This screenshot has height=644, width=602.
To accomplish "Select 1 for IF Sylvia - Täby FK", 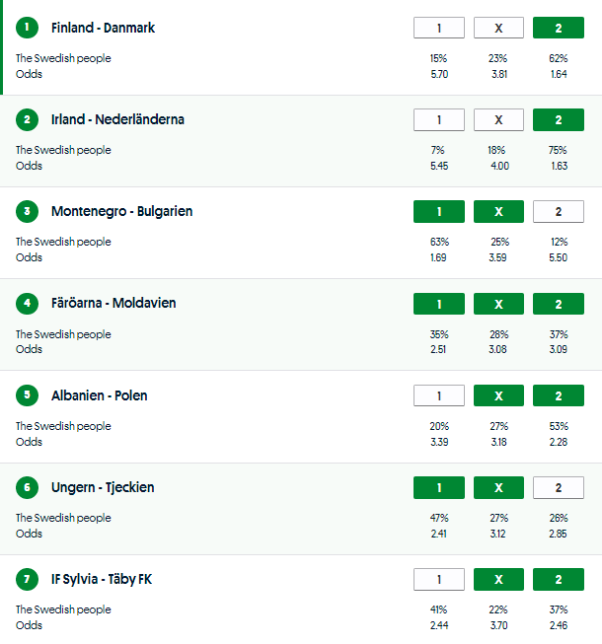I will click(438, 579).
